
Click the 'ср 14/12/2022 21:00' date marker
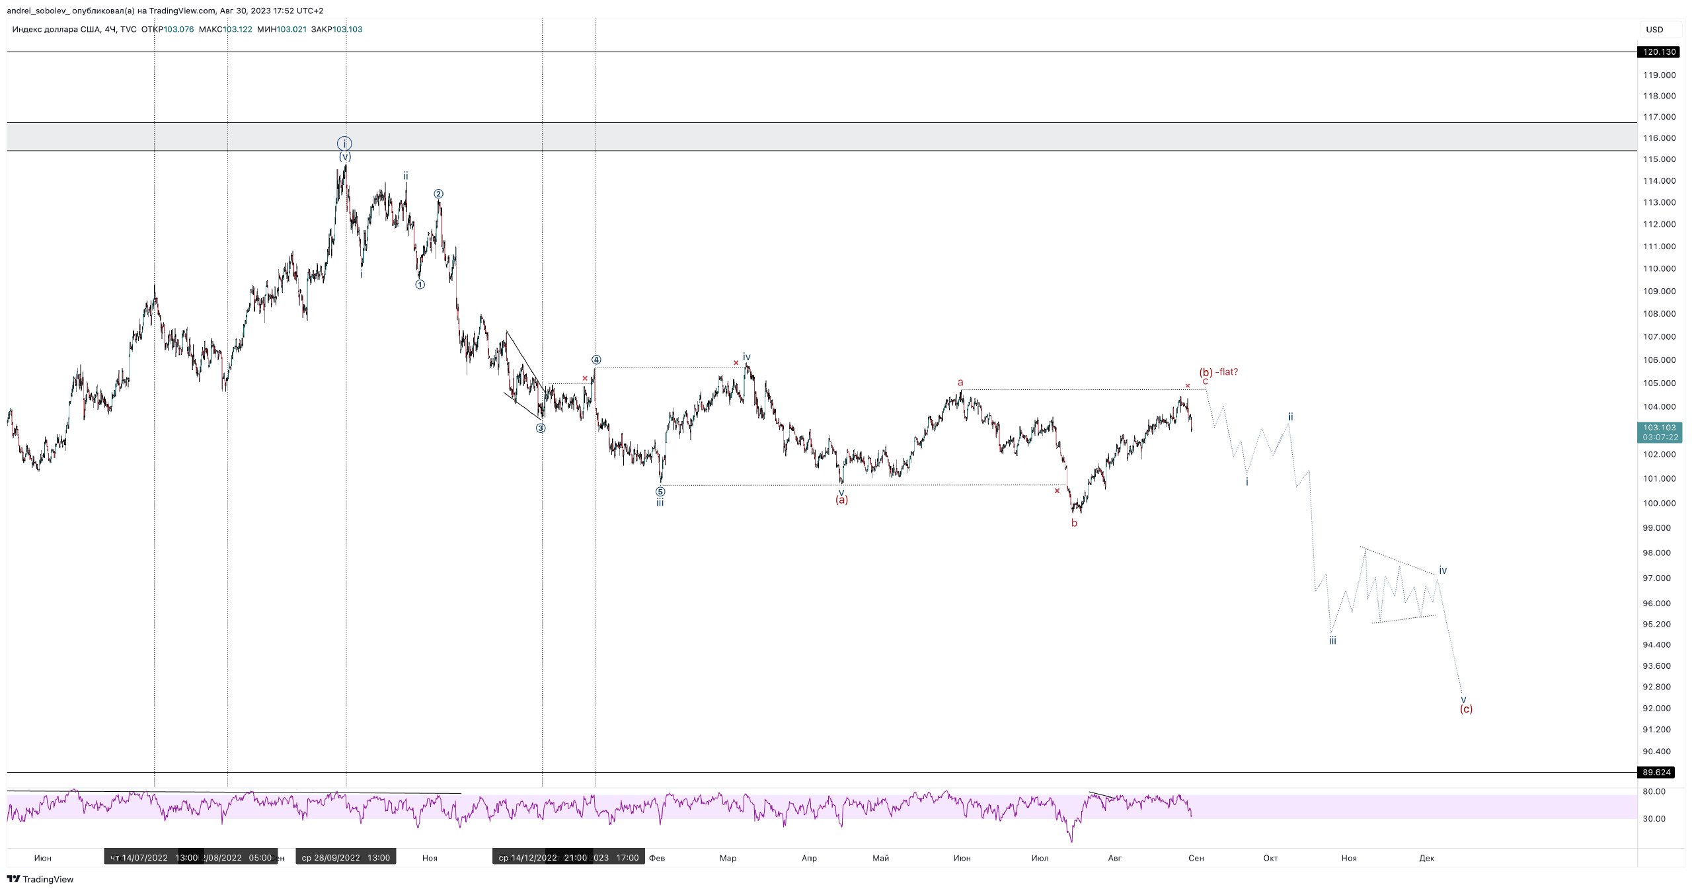click(542, 857)
